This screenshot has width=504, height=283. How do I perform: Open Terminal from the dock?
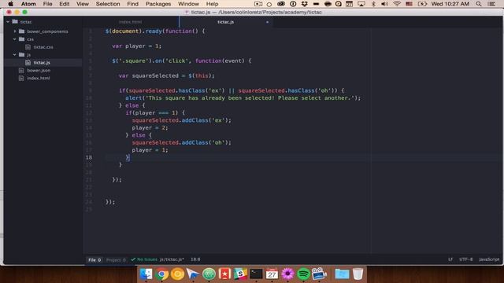coord(256,274)
